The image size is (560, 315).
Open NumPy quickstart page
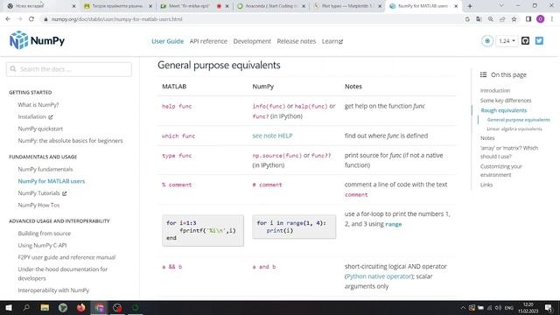(40, 129)
